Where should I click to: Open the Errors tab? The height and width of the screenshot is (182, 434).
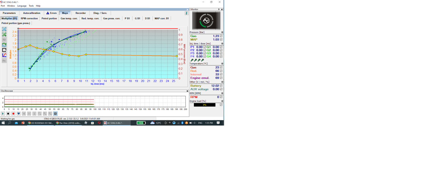click(x=52, y=13)
